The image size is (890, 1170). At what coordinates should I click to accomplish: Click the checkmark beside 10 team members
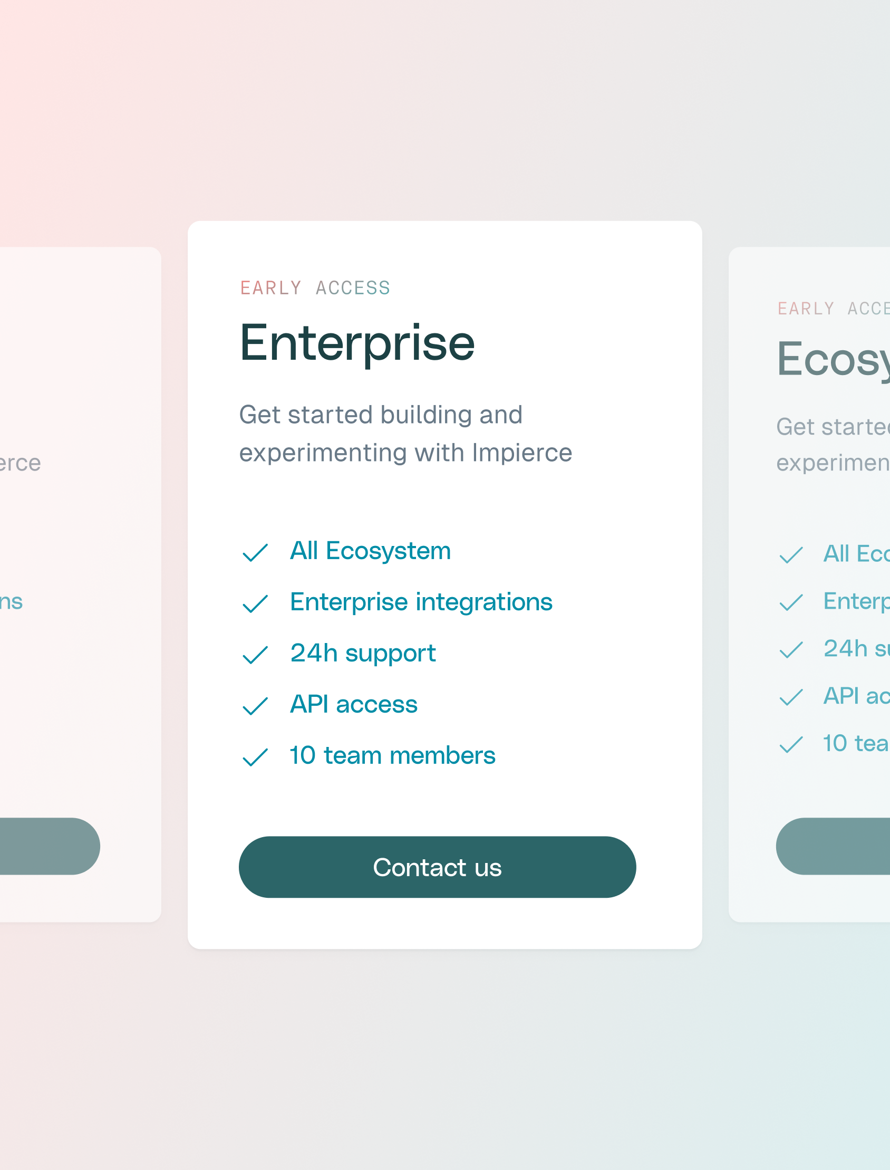(x=255, y=757)
